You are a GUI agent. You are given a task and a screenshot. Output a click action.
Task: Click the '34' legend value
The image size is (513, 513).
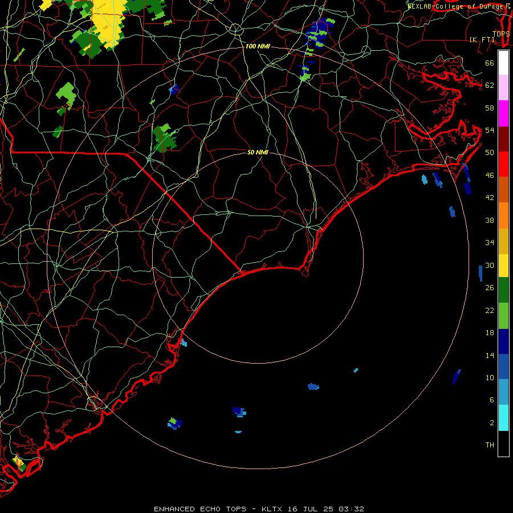click(490, 243)
